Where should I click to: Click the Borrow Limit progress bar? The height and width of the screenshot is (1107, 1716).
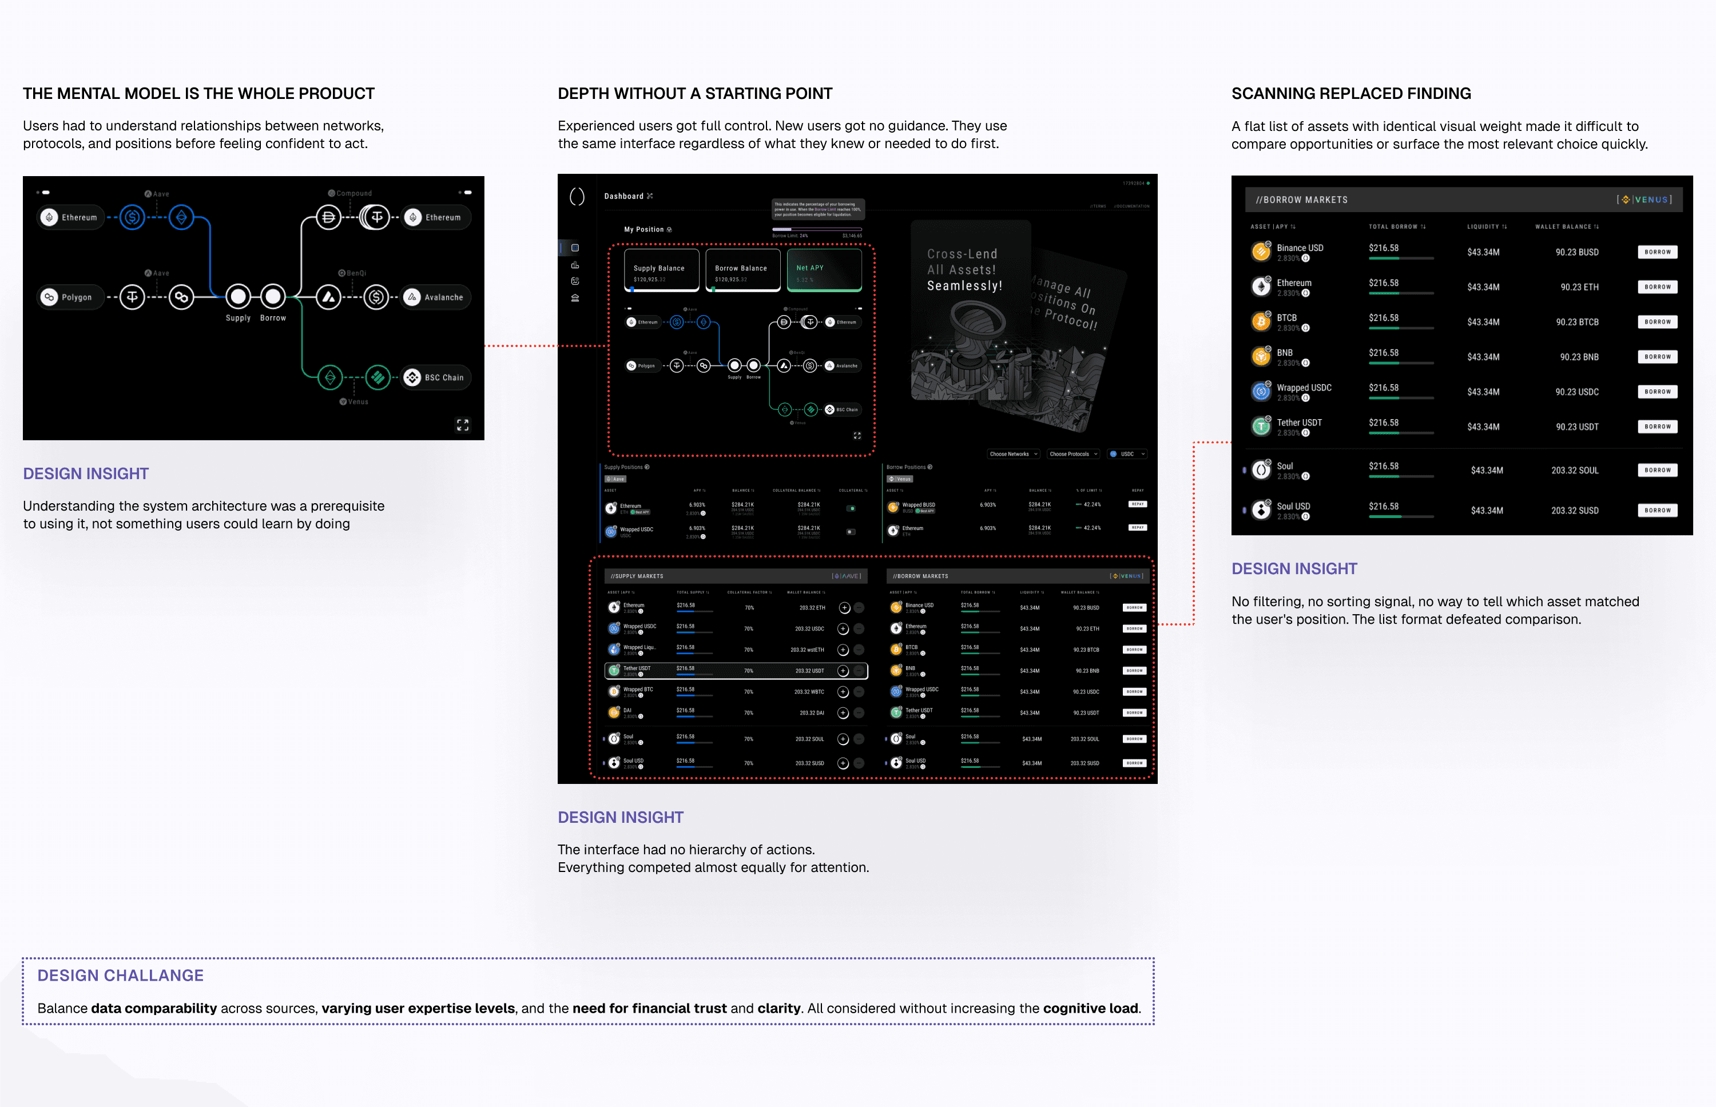point(817,229)
